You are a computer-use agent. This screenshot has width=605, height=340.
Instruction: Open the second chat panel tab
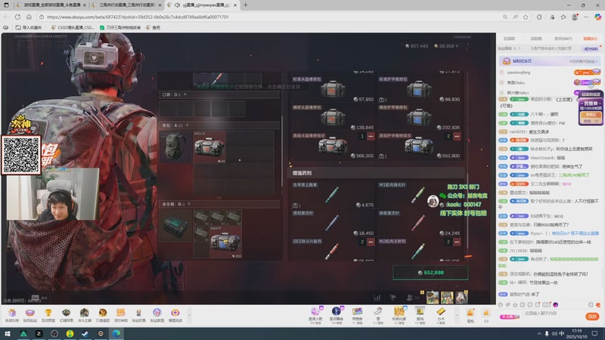click(536, 39)
